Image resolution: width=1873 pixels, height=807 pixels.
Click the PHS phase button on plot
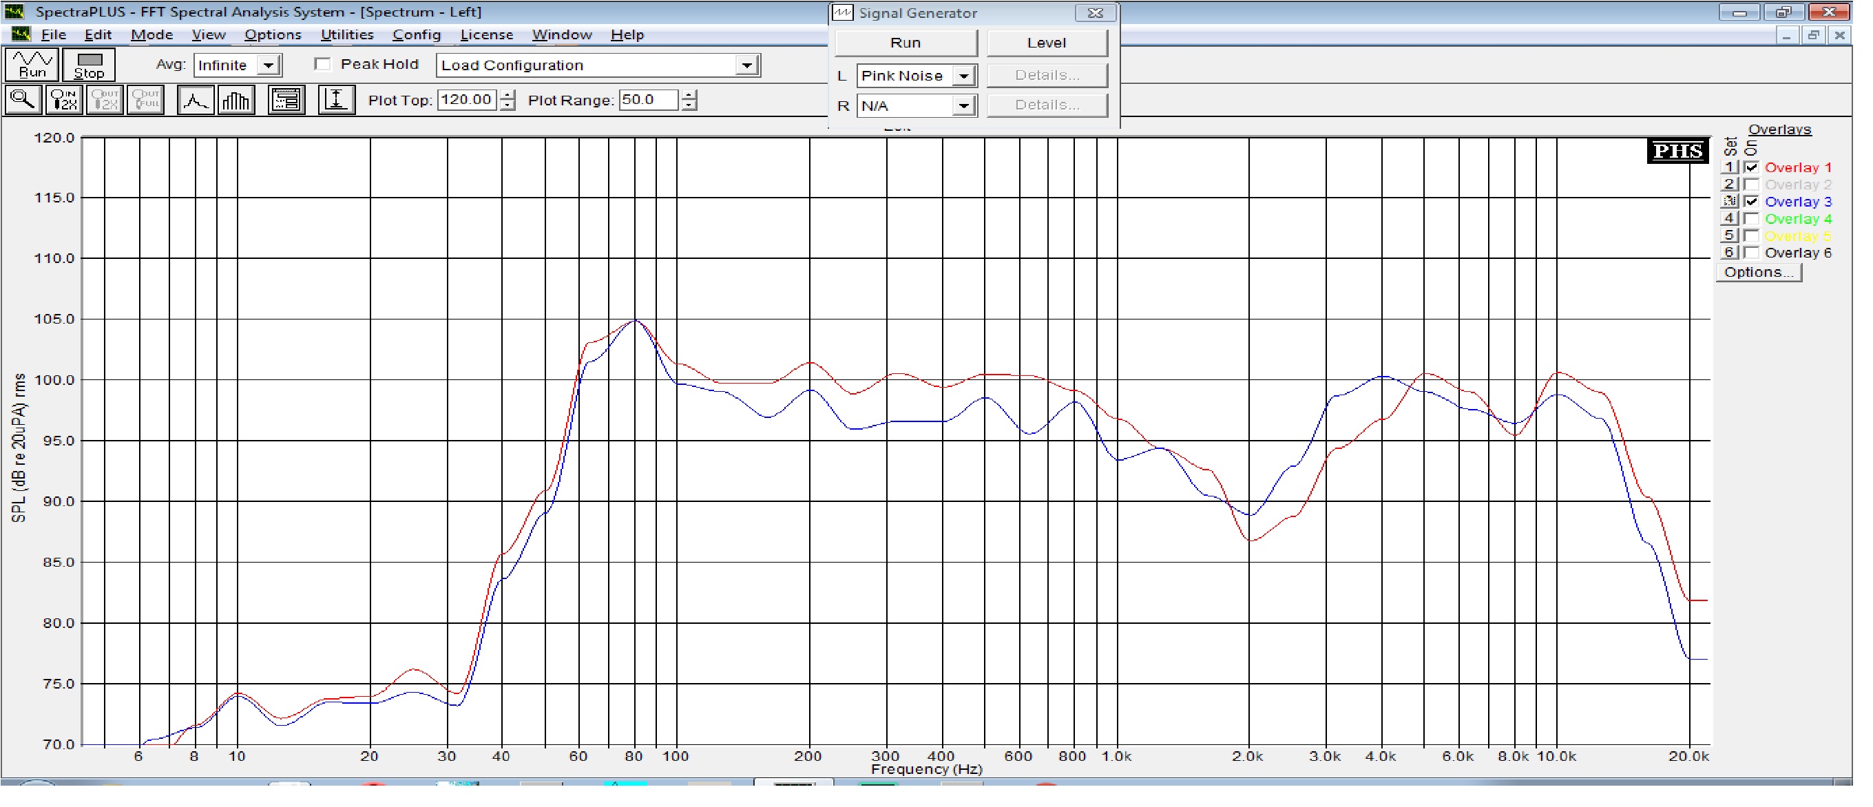[x=1677, y=151]
